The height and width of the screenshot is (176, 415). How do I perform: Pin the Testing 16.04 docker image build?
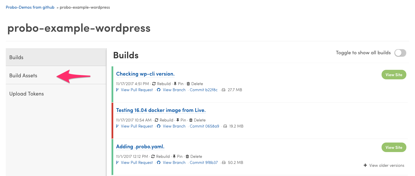[178, 120]
